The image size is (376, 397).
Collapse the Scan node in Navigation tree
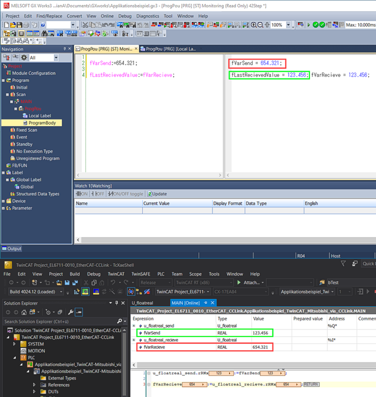pyautogui.click(x=7, y=94)
